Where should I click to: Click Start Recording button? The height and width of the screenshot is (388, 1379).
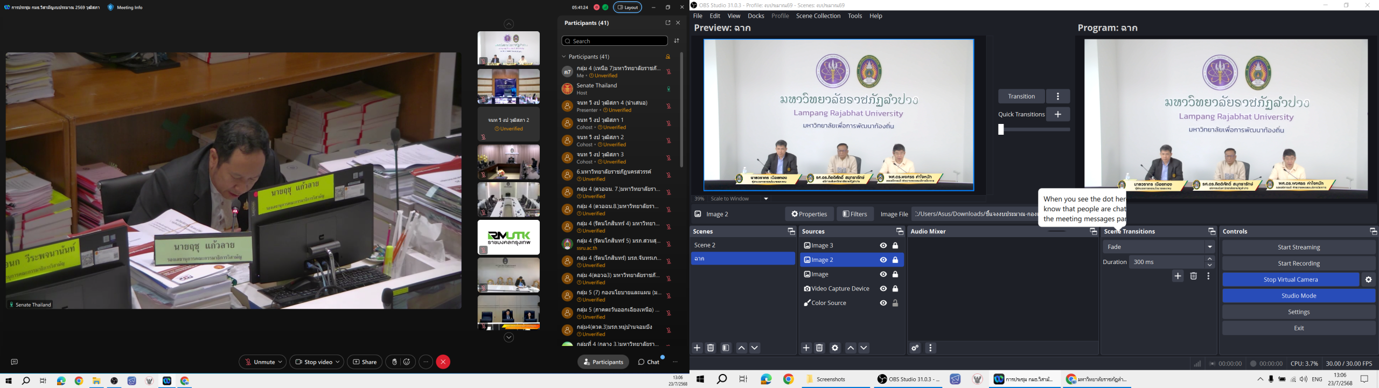1299,264
